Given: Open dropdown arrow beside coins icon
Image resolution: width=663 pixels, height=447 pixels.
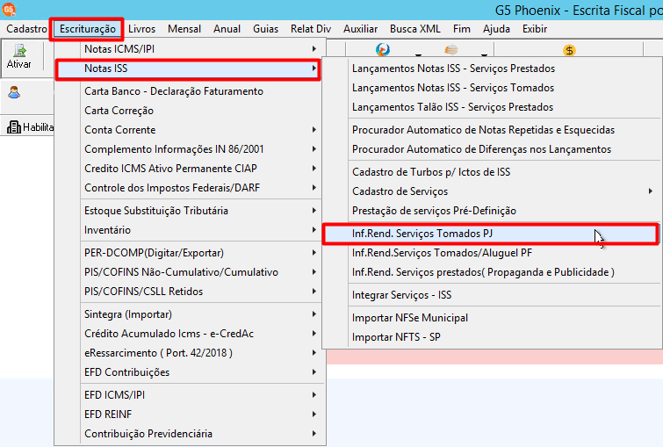Looking at the screenshot, I should 484,55.
